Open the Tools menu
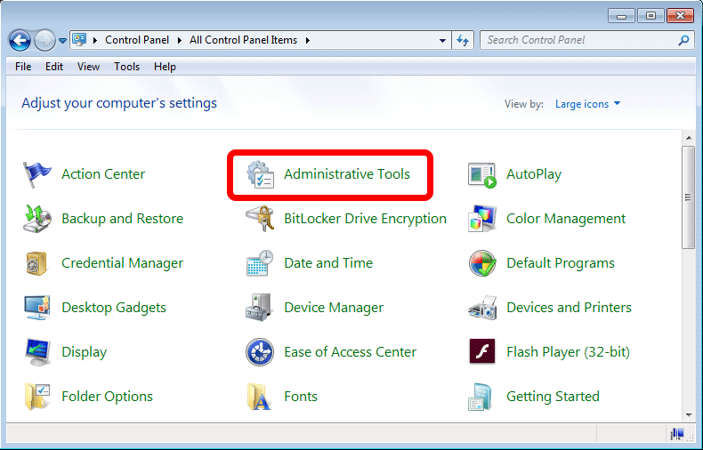 [126, 67]
